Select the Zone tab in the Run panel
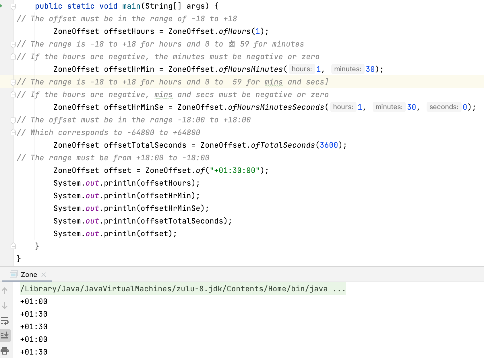This screenshot has width=484, height=358. pyautogui.click(x=29, y=275)
